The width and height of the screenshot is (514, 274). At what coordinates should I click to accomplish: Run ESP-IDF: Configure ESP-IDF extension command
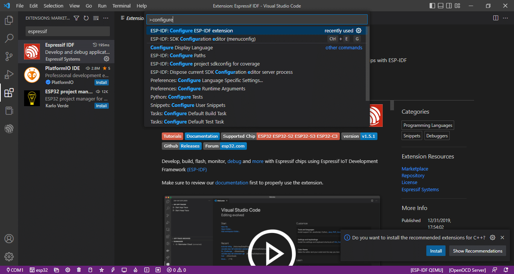pos(255,30)
